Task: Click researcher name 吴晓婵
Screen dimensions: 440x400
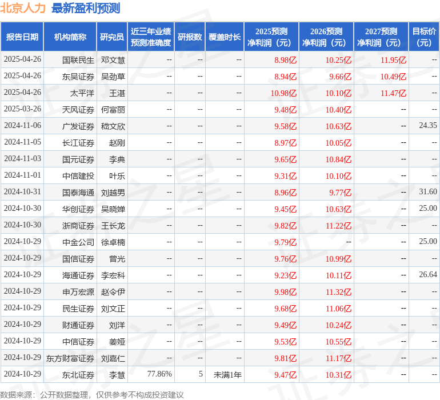Action: [113, 209]
